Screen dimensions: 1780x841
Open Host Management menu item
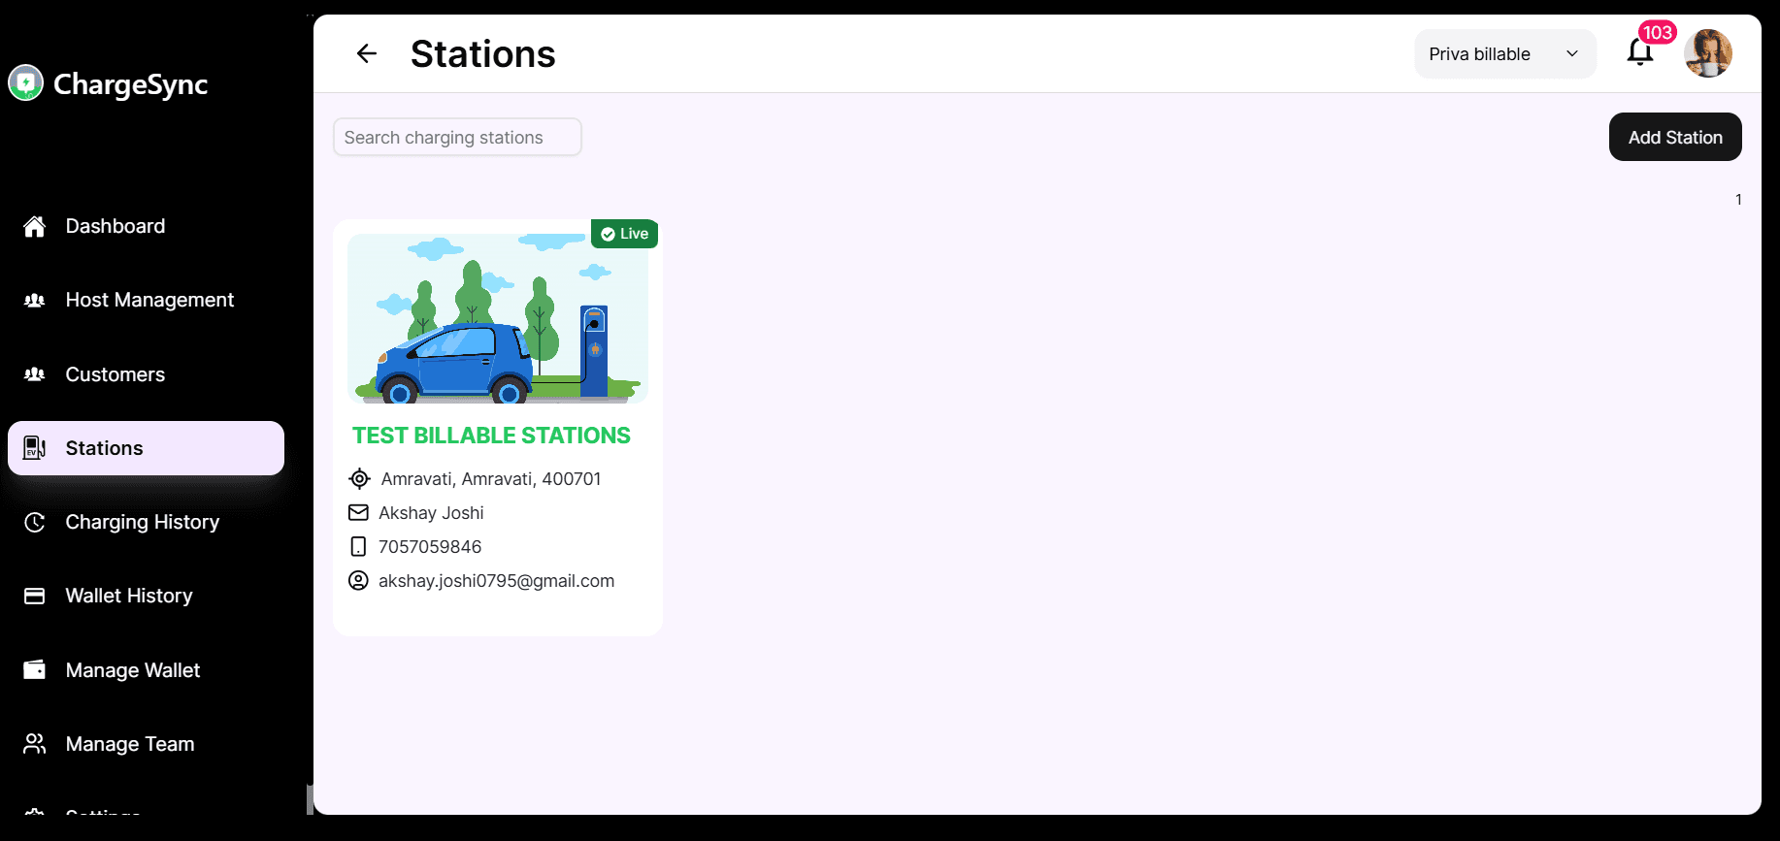pos(149,300)
